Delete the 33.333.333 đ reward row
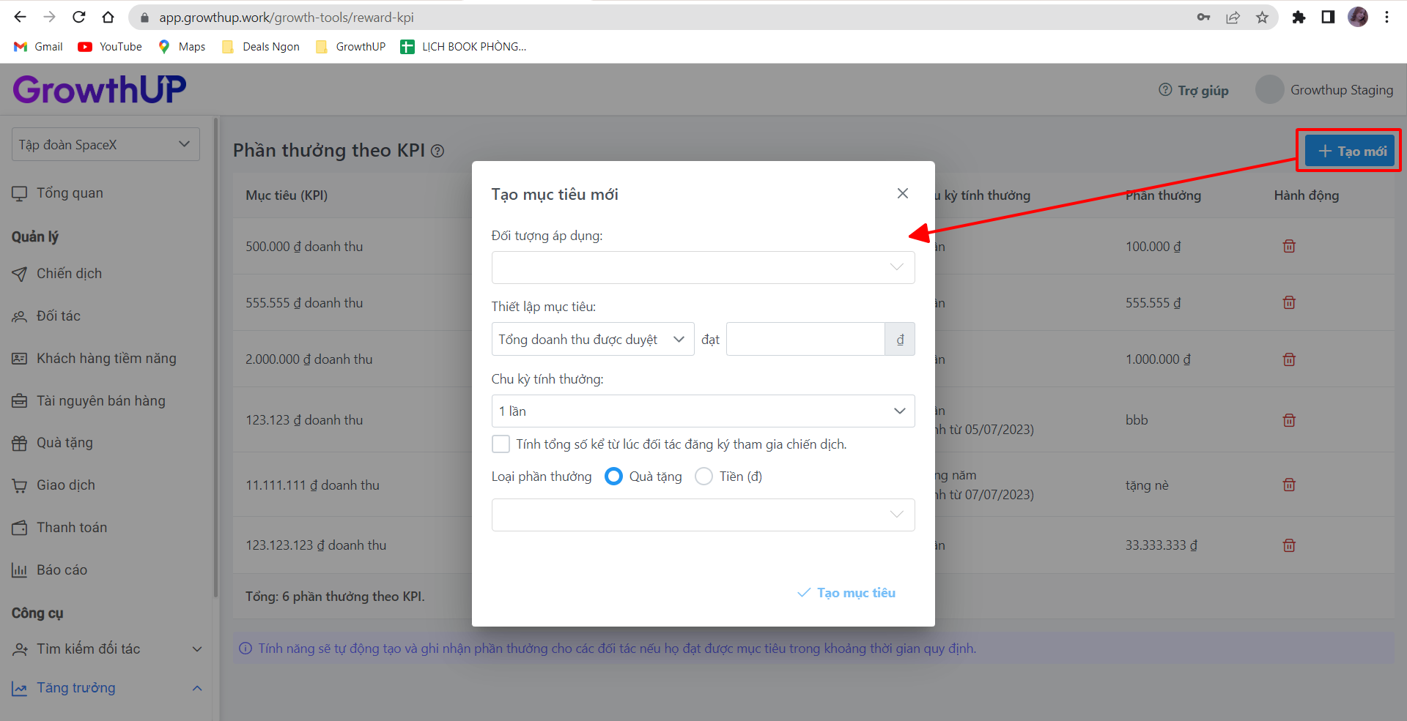The height and width of the screenshot is (721, 1407). (x=1289, y=545)
